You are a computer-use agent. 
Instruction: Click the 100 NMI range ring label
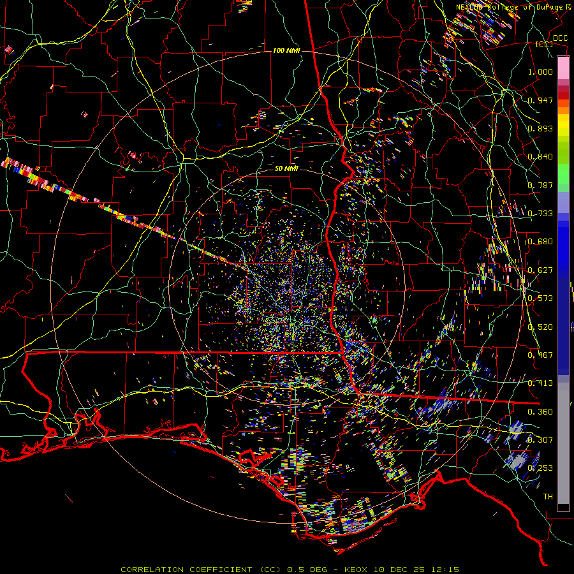pyautogui.click(x=286, y=50)
